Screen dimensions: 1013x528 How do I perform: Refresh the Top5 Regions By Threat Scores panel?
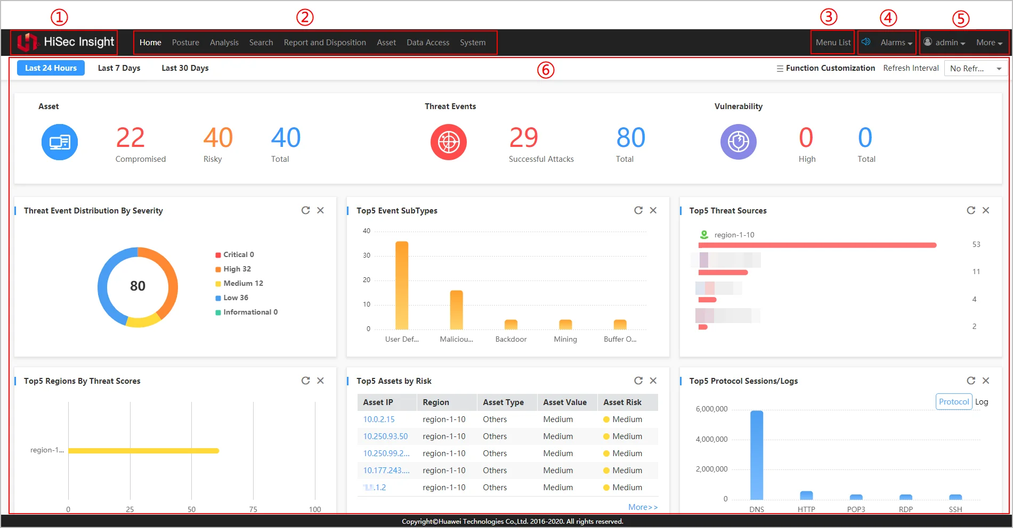305,381
